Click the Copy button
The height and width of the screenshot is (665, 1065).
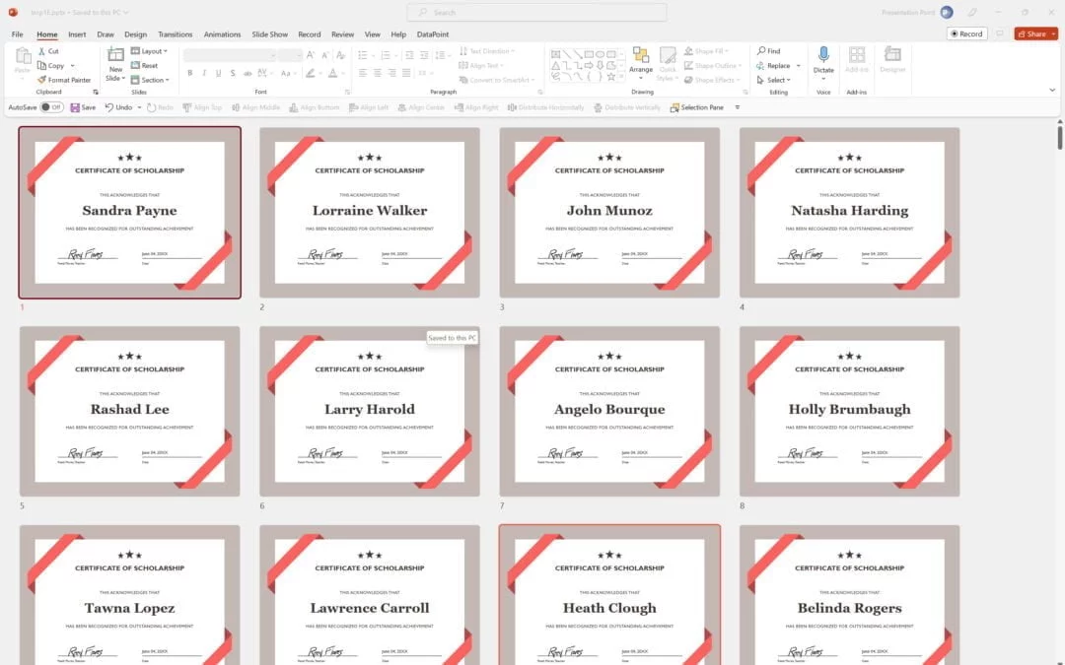tap(51, 66)
